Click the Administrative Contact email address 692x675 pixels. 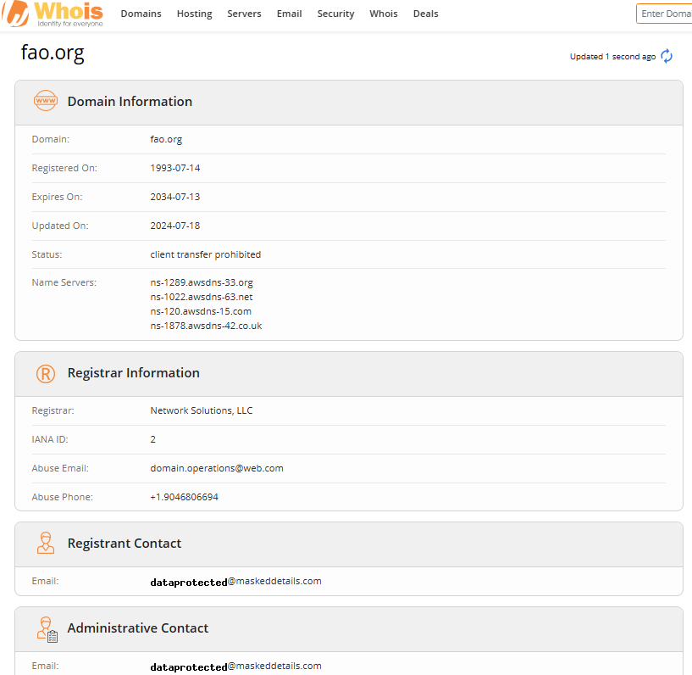coord(235,667)
